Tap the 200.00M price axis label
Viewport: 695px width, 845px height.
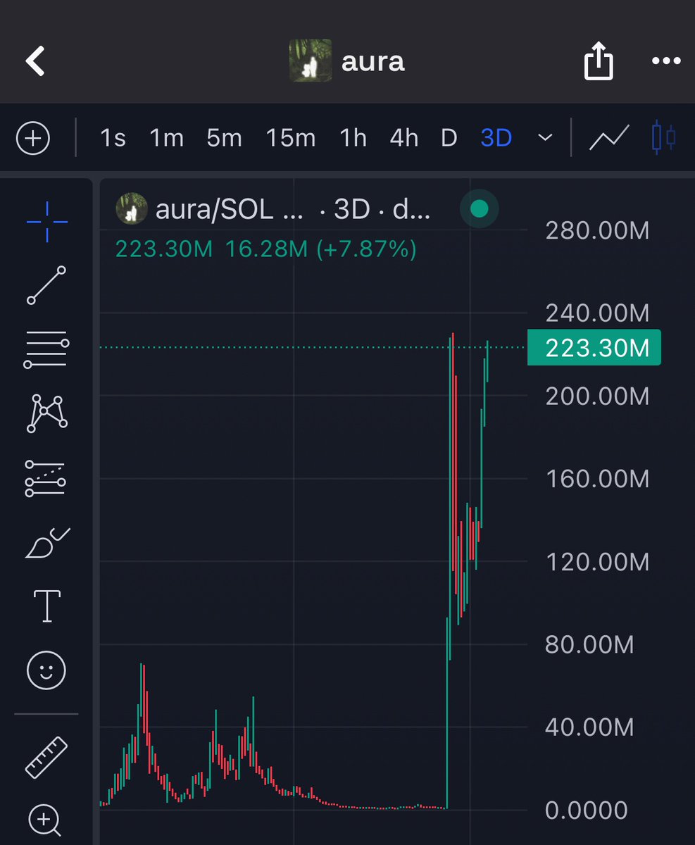pos(597,396)
